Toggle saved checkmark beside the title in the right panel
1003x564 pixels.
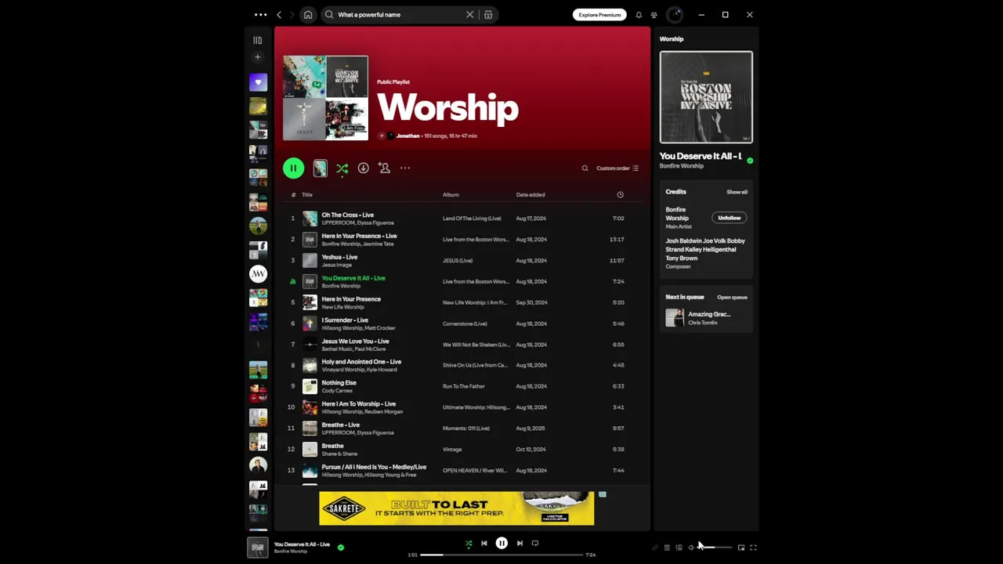tap(750, 161)
